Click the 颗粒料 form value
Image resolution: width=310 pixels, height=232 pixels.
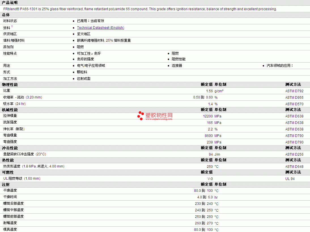[x=82, y=72]
